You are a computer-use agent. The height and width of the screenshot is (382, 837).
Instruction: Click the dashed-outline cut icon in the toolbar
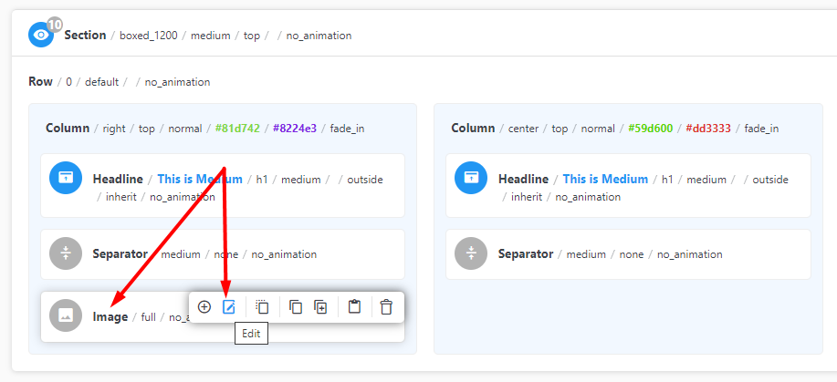[x=262, y=306]
